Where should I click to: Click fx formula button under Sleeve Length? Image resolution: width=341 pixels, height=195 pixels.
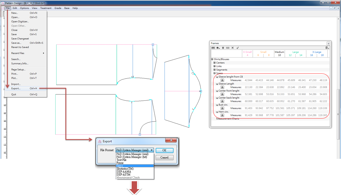click(223, 87)
